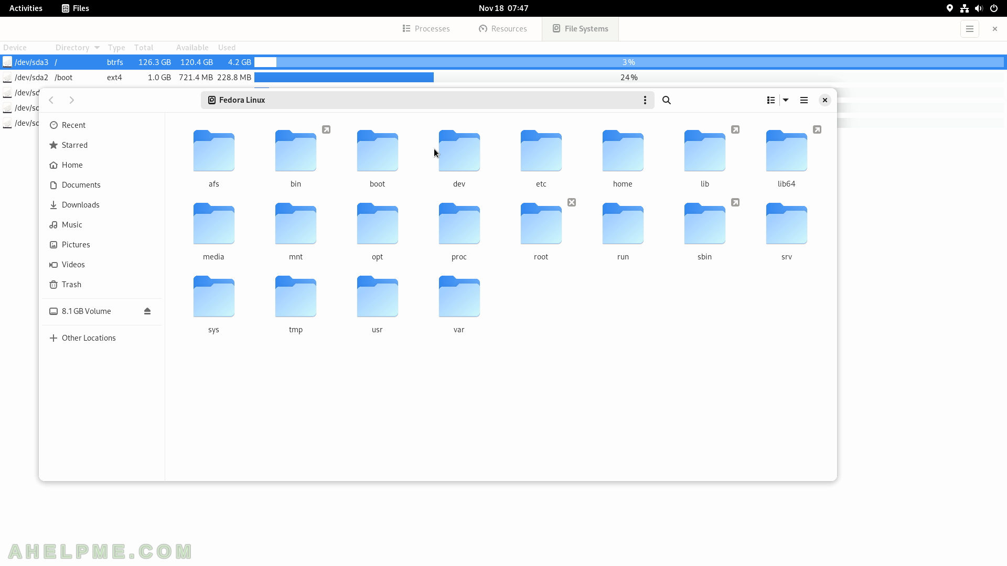The width and height of the screenshot is (1007, 566).
Task: Select the /dev/sda3 row
Action: 502,62
